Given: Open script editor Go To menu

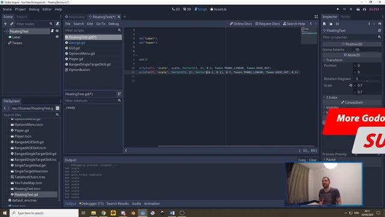Looking at the screenshot, I should tap(100, 24).
